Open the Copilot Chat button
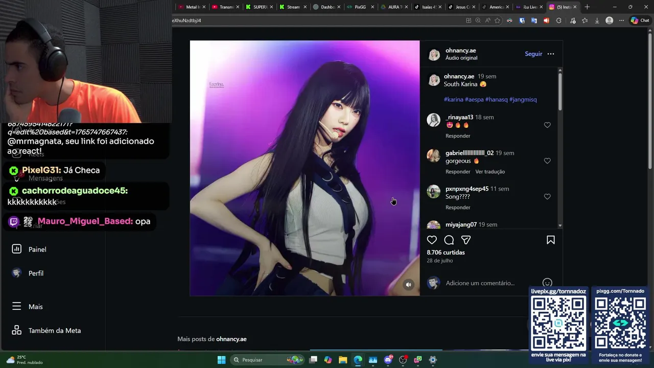Screen dimensions: 654x368 [x=640, y=20]
